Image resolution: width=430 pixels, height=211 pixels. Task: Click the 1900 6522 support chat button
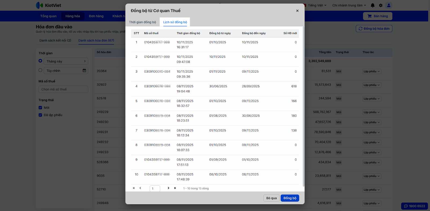[414, 206]
